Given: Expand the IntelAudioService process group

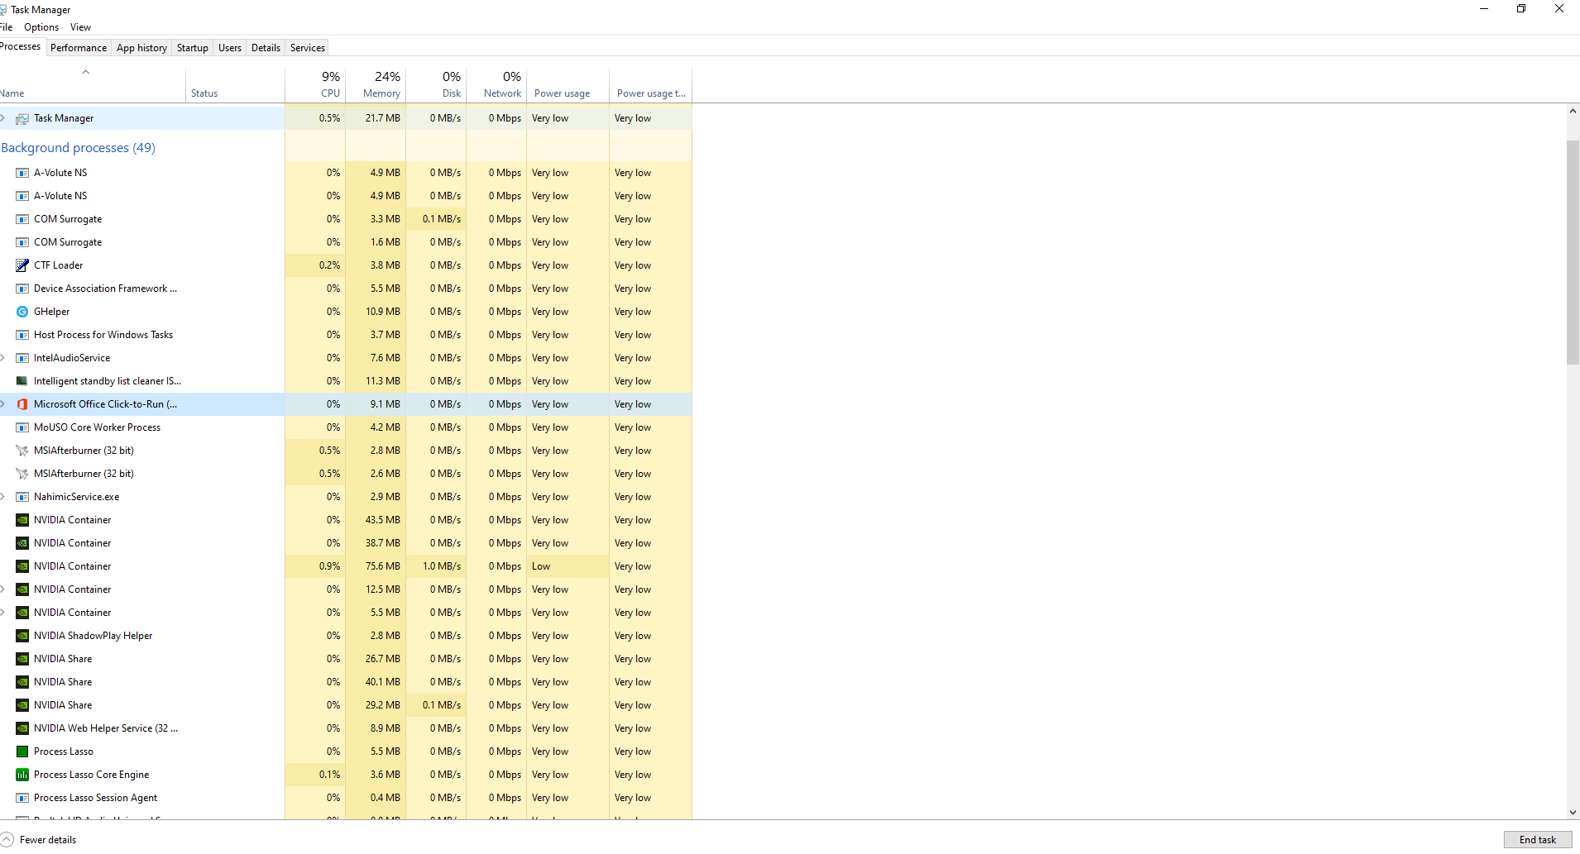Looking at the screenshot, I should tap(3, 358).
